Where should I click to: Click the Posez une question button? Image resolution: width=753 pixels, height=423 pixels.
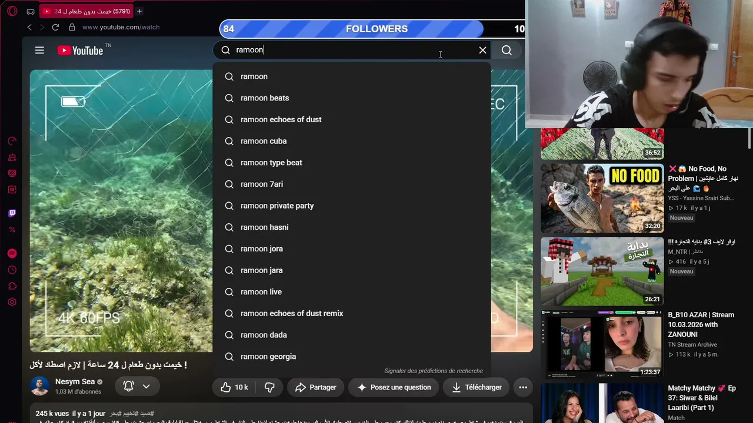pyautogui.click(x=394, y=387)
